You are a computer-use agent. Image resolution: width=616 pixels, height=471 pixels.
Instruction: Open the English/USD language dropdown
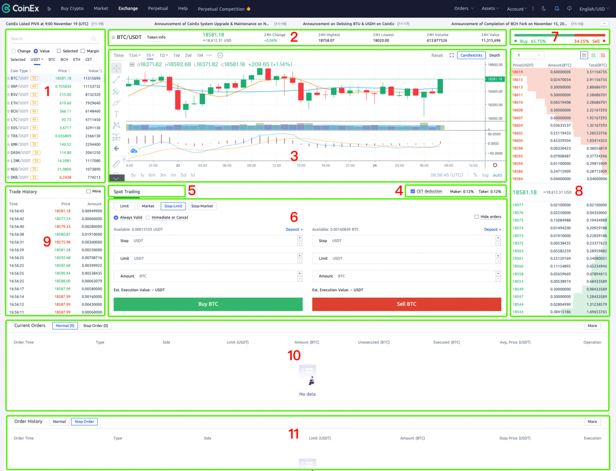coord(594,9)
